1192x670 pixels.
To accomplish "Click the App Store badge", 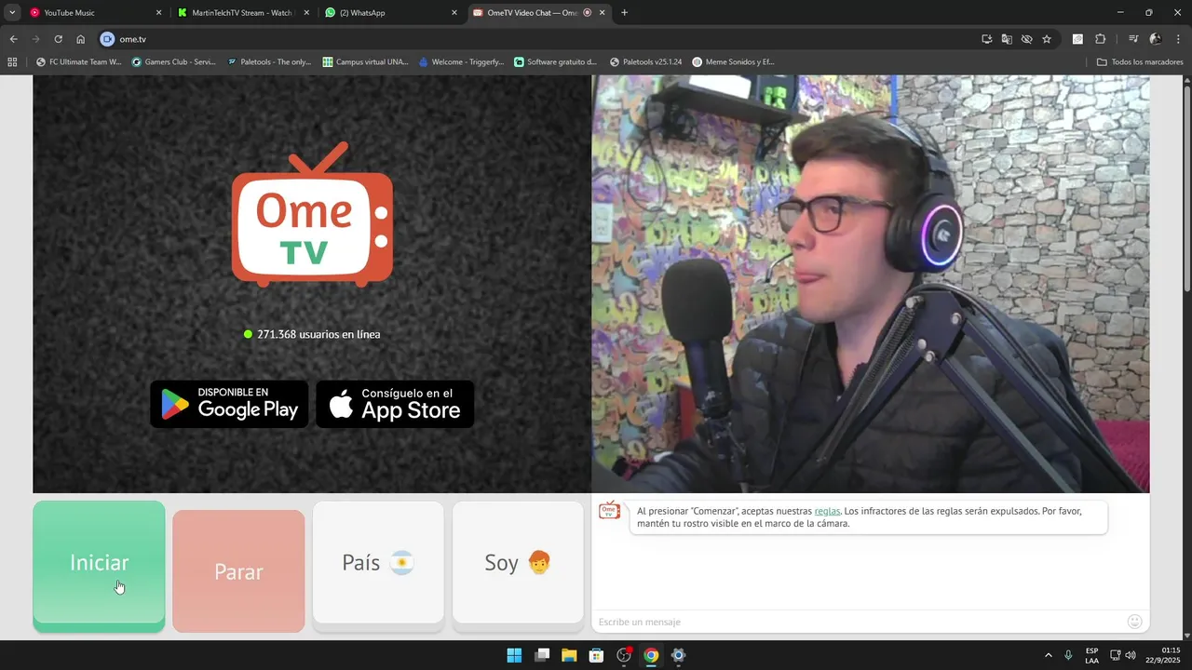I will 395,404.
